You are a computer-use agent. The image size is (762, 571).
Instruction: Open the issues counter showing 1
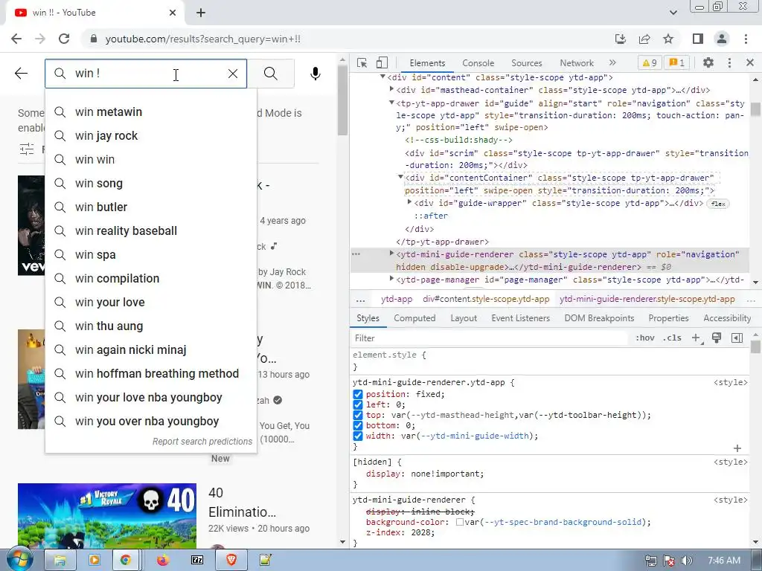point(677,62)
